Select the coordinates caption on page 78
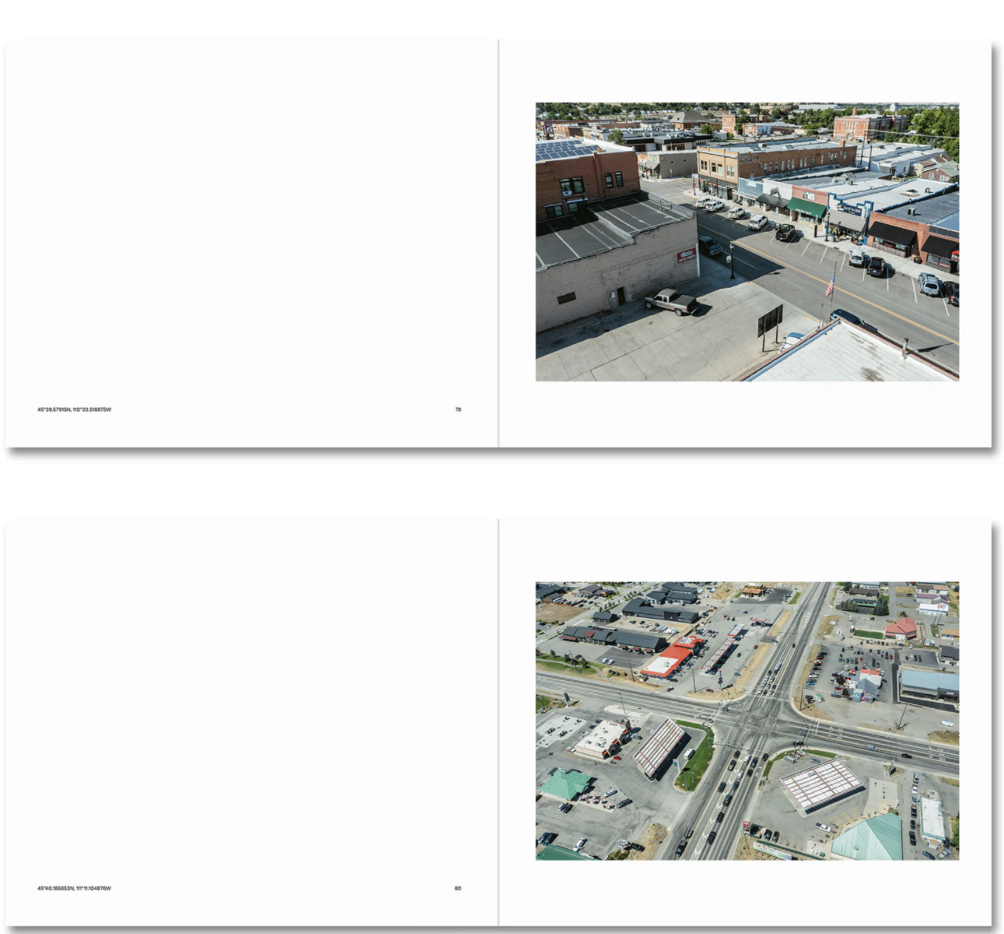 click(74, 409)
